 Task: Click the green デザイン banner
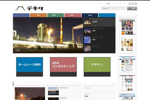pyautogui.click(x=97, y=67)
